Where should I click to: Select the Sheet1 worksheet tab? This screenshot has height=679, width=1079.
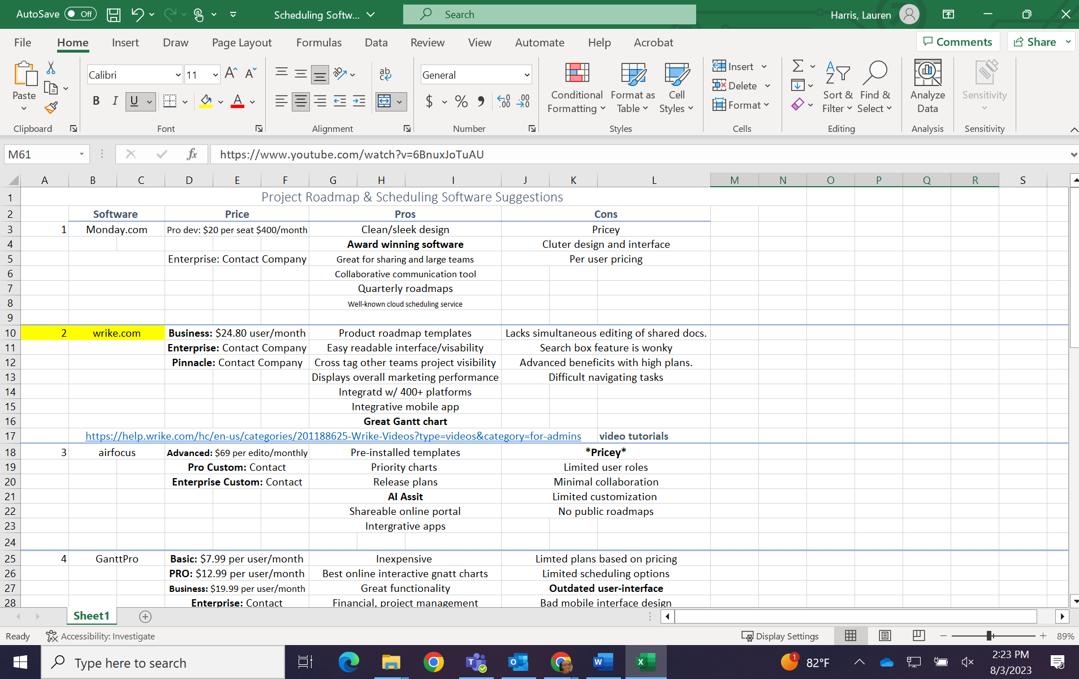(91, 616)
